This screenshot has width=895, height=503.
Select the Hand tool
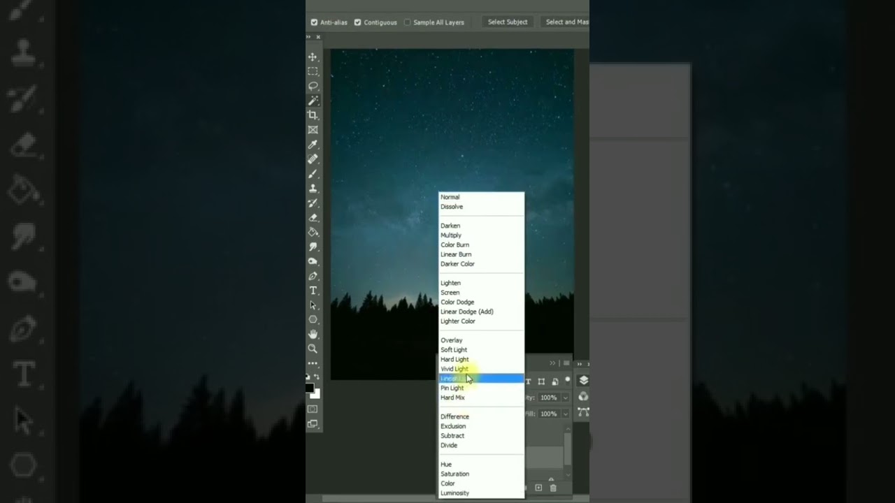313,335
